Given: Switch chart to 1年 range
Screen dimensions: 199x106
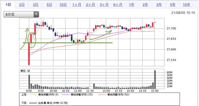Looking at the screenshot, I should point(132,5).
